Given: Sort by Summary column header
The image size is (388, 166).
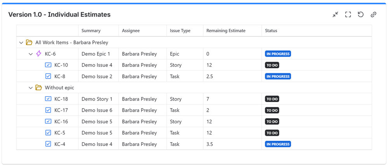Looking at the screenshot, I should click(91, 31).
